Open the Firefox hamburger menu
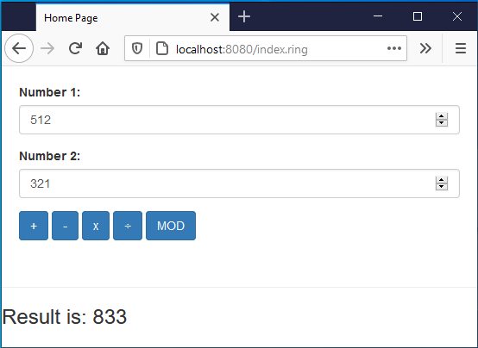 (x=461, y=48)
